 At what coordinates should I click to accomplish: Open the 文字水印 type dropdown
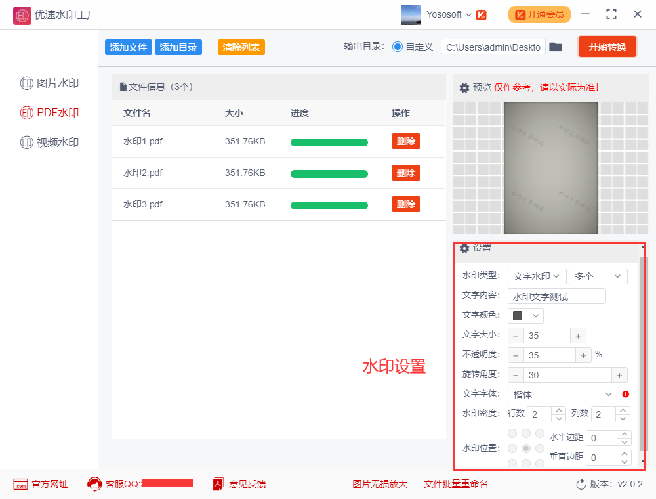click(x=537, y=276)
